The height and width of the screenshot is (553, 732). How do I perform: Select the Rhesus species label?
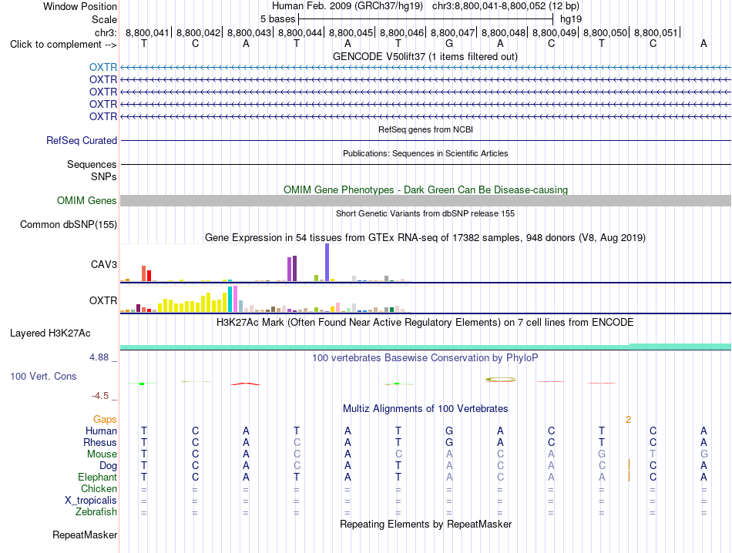(x=100, y=442)
